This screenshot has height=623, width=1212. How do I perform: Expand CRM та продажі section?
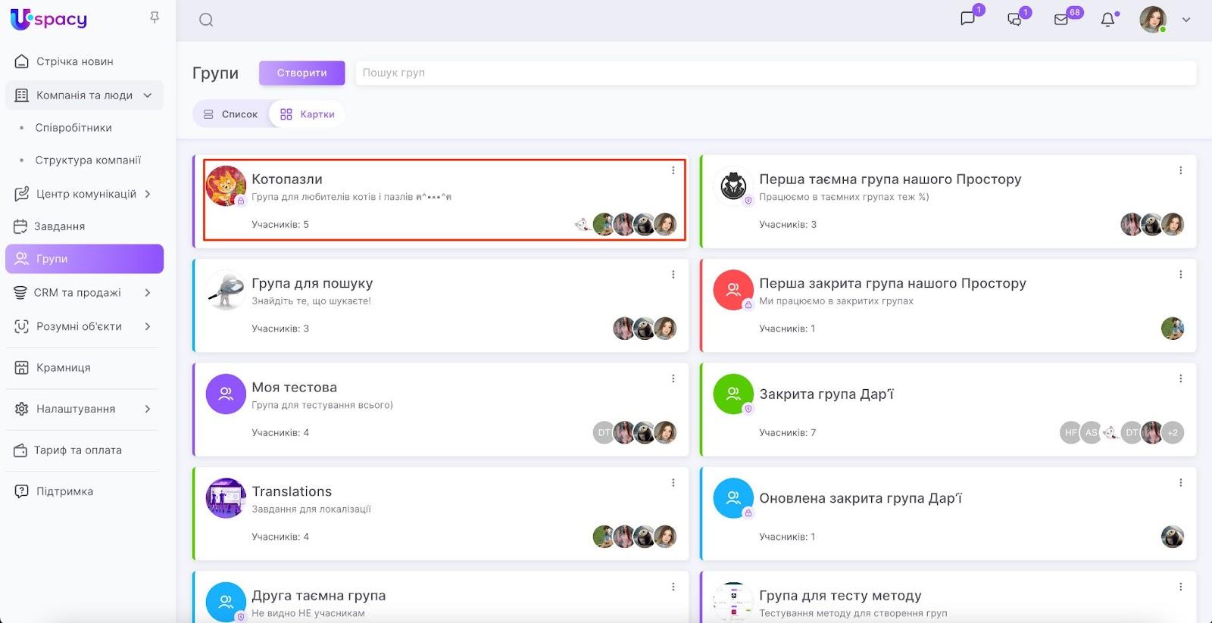pos(148,293)
